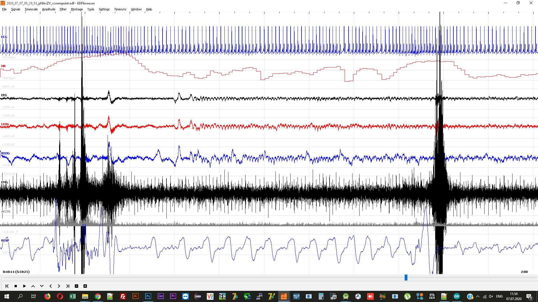Shift signals up with the up caret
The image size is (538, 302).
coord(33,286)
